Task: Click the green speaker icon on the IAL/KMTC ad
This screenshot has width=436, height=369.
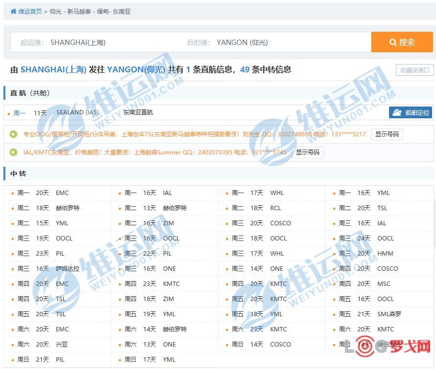Action: 14,152
